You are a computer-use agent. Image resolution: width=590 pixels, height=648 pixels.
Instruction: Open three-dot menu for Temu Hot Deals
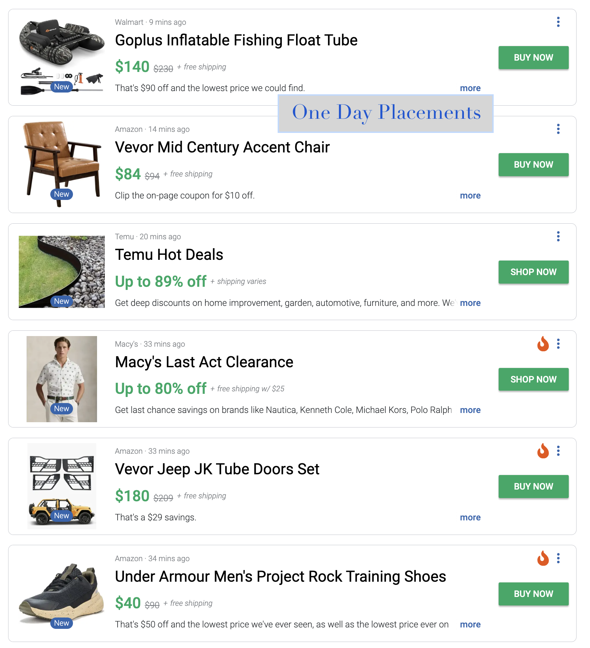click(558, 236)
